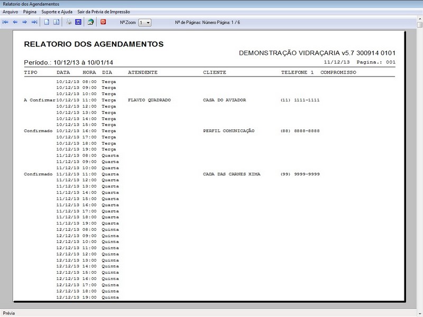Open the Página menu
Viewport: 423px width, 317px height.
pos(30,12)
